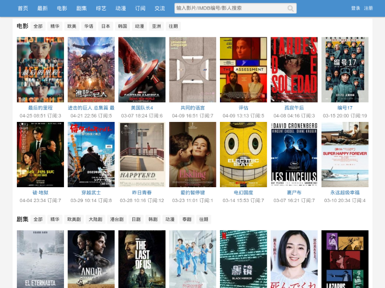The width and height of the screenshot is (385, 288).
Task: Open The Last of Us poster
Action: 142,259
